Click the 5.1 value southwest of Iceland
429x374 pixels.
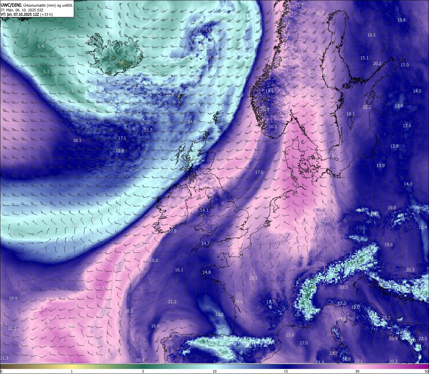[x=46, y=71]
